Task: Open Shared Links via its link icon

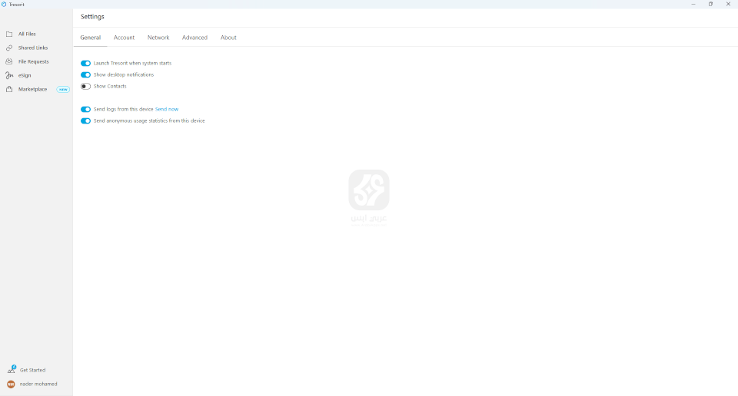Action: point(9,48)
